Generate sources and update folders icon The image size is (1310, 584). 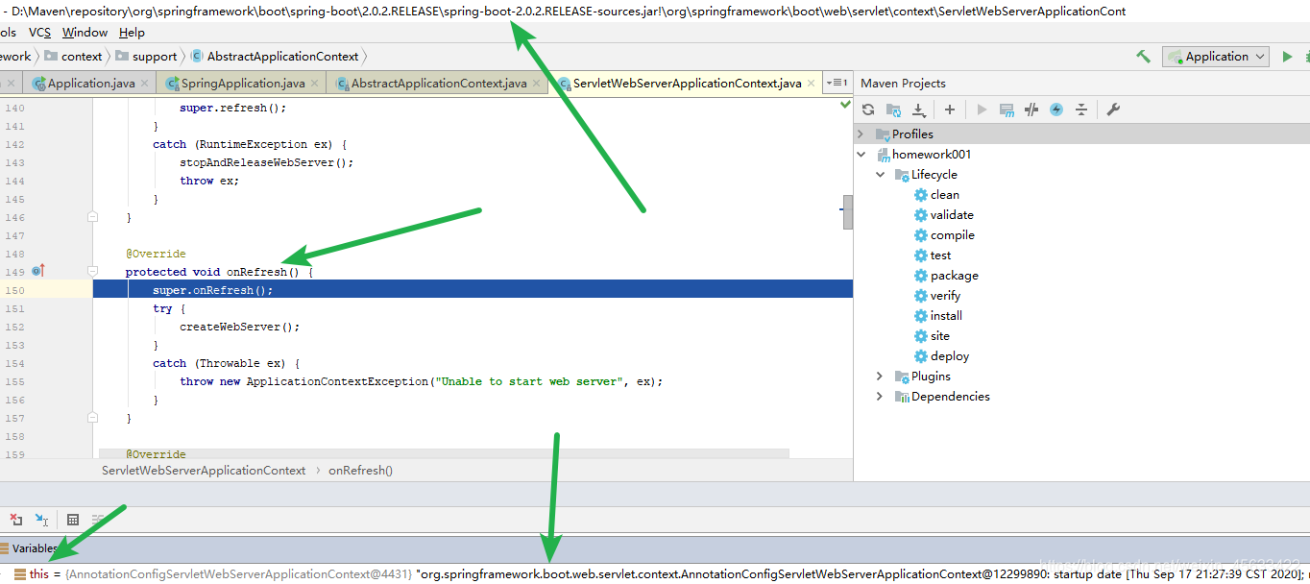point(893,109)
